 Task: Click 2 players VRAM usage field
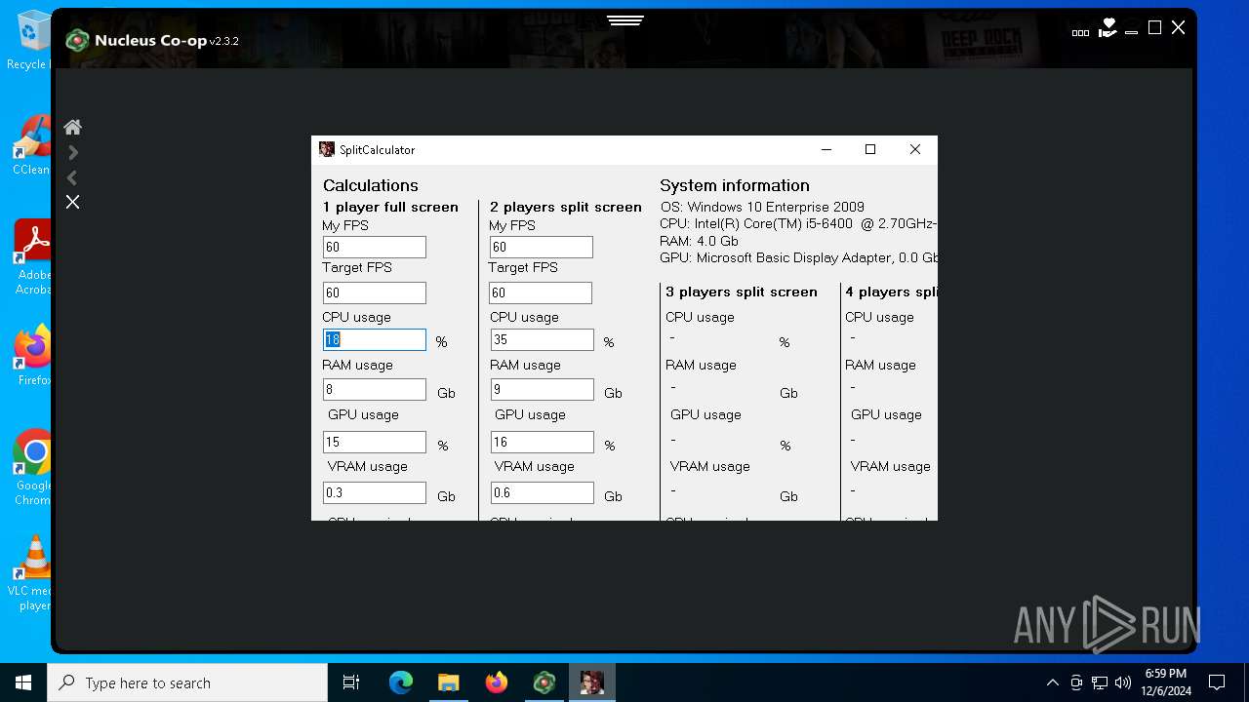(542, 492)
